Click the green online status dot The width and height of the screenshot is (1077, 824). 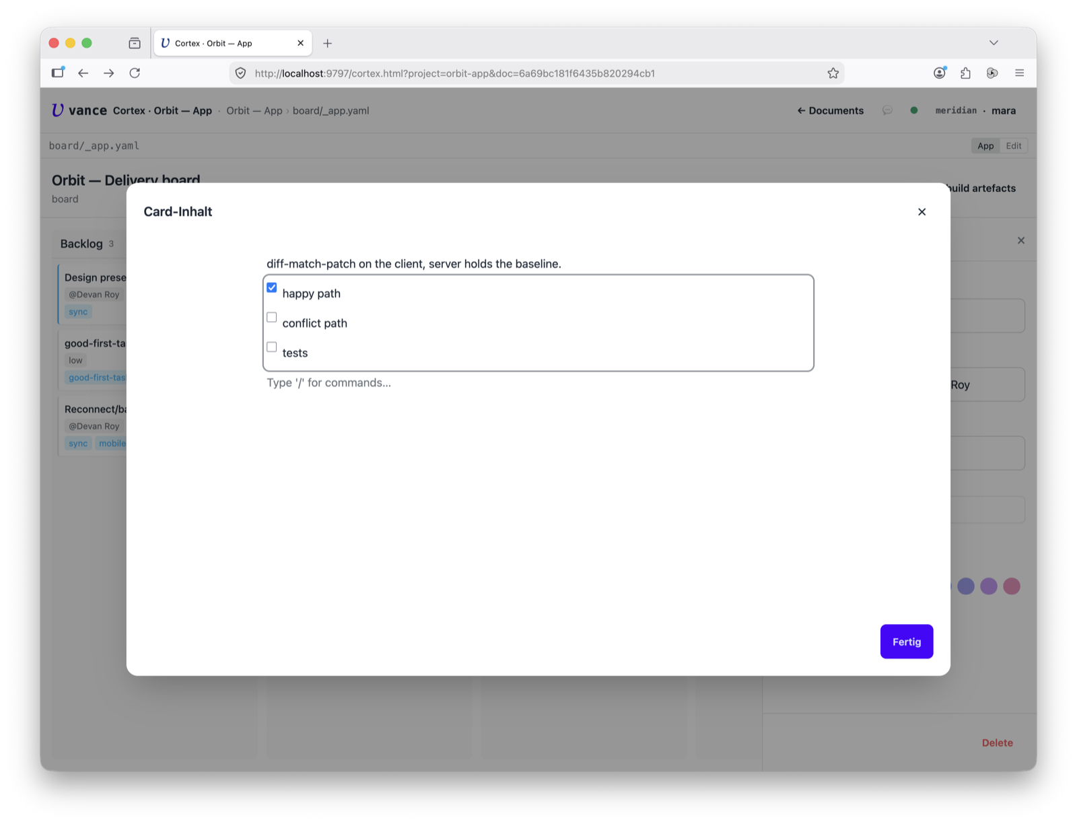click(x=913, y=110)
